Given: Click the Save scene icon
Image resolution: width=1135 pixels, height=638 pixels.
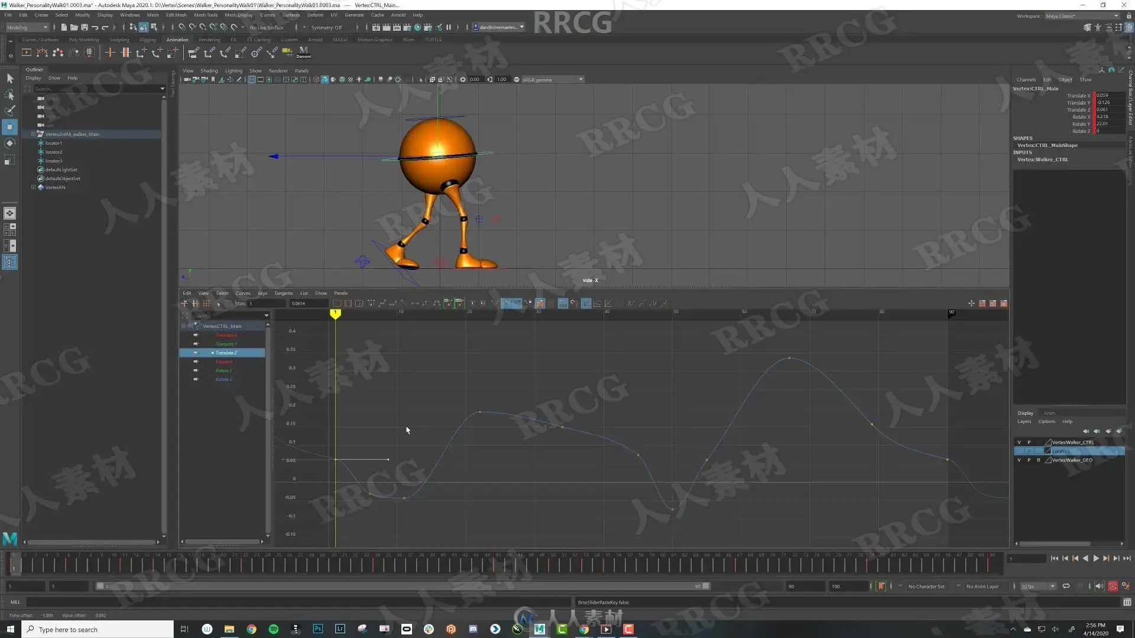Looking at the screenshot, I should click(85, 27).
